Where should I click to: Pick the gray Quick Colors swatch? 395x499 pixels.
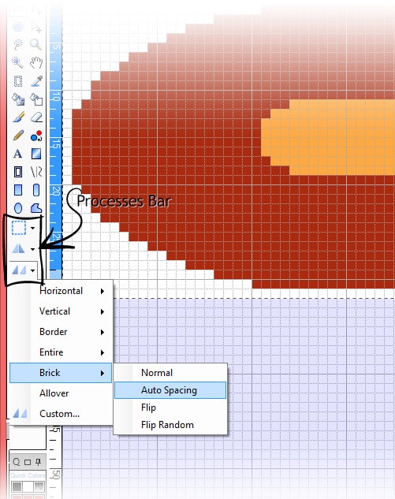coord(17,486)
